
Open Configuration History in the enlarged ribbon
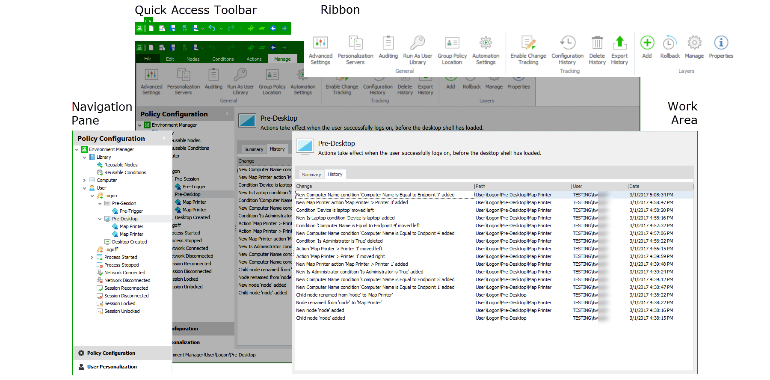[x=567, y=50]
